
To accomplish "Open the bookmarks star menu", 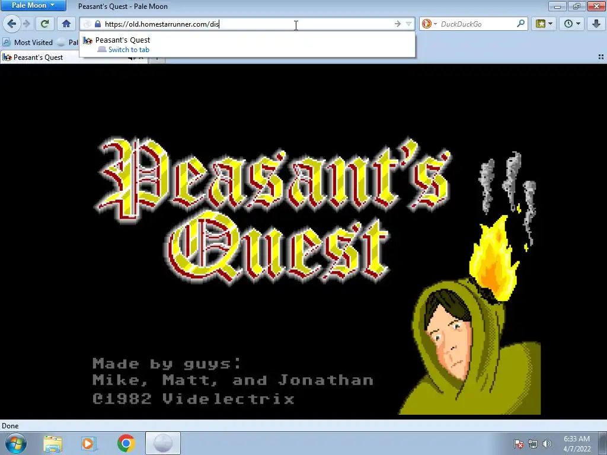I will [x=544, y=24].
